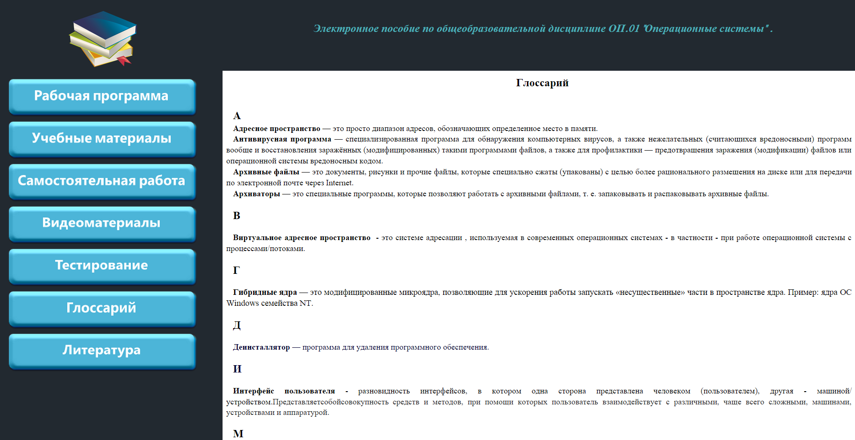855x440 pixels.
Task: Click the stacked books logo icon
Action: pyautogui.click(x=103, y=39)
